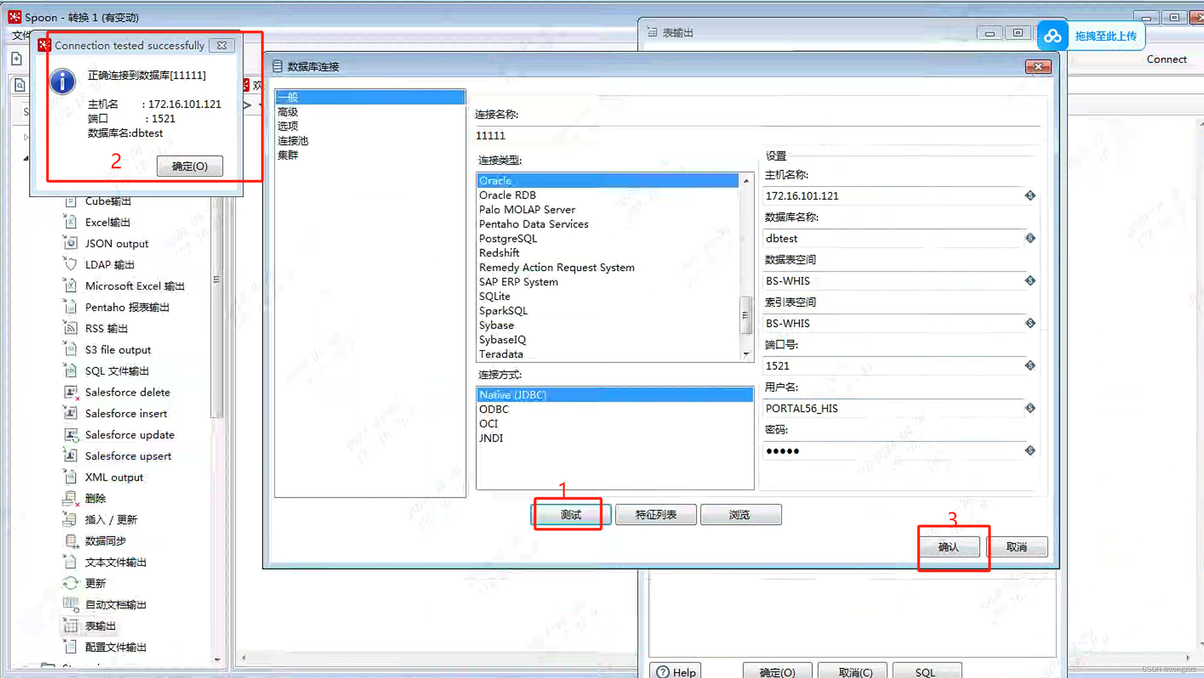Click the variable icon beside 数据表空间 field
The image size is (1204, 678).
(1030, 280)
